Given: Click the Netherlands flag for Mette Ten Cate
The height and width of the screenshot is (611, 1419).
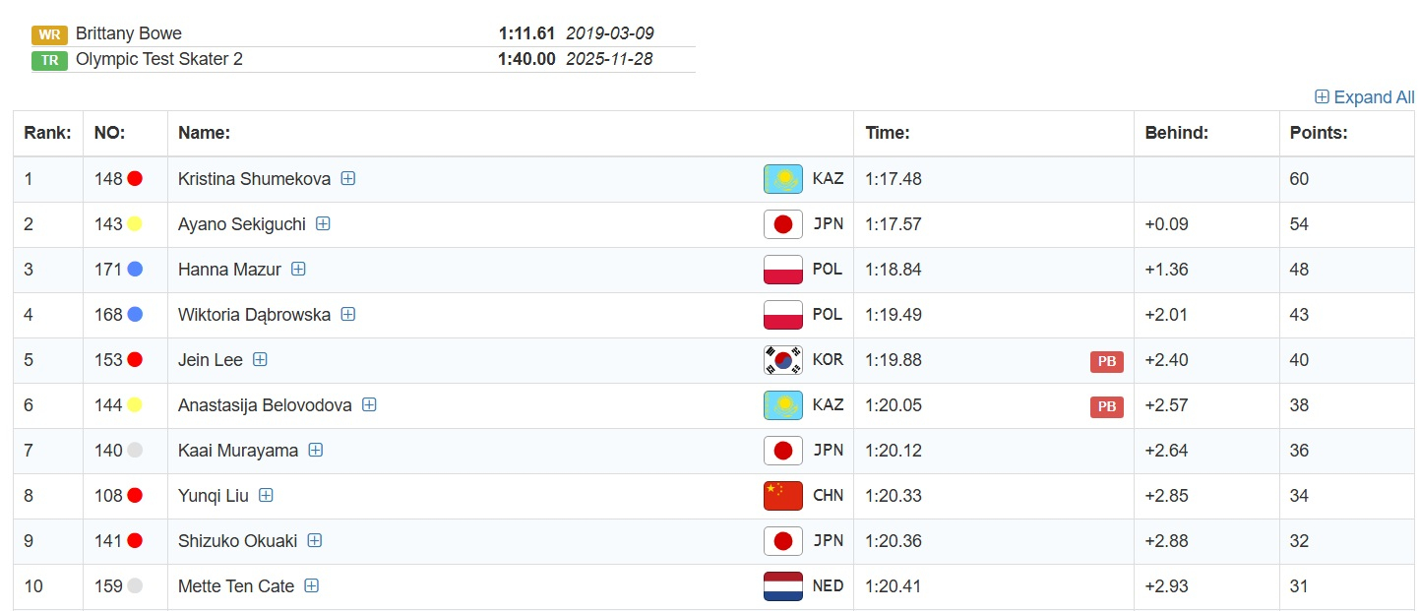Looking at the screenshot, I should [782, 586].
